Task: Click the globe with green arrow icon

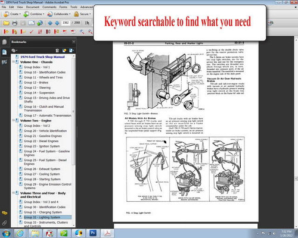Action: (x=40, y=23)
